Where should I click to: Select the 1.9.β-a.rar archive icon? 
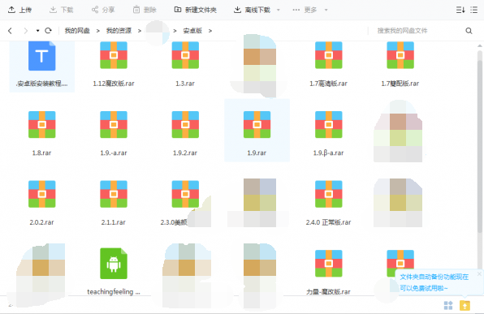[x=328, y=125]
